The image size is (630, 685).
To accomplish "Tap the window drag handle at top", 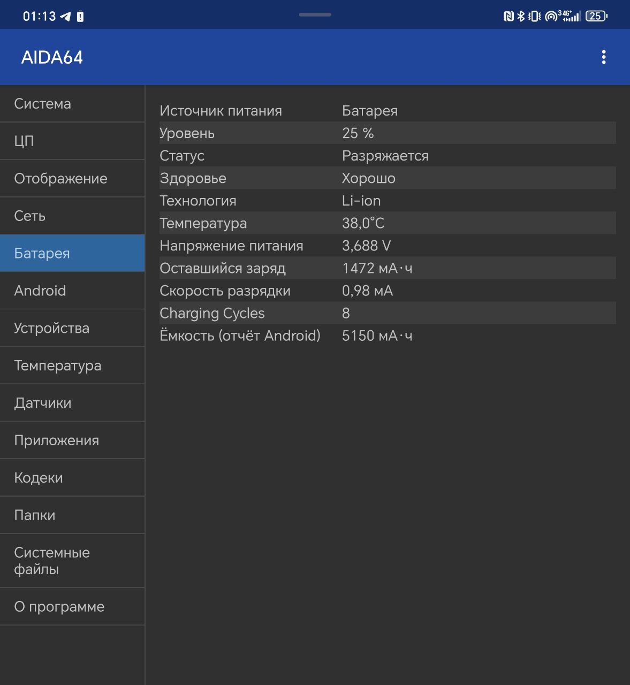I will (315, 14).
